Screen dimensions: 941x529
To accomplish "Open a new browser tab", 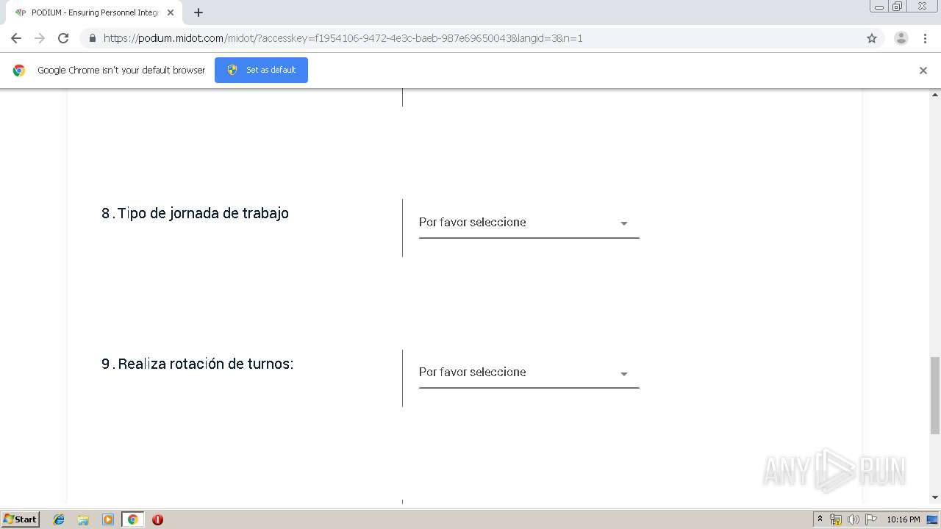I will click(198, 12).
